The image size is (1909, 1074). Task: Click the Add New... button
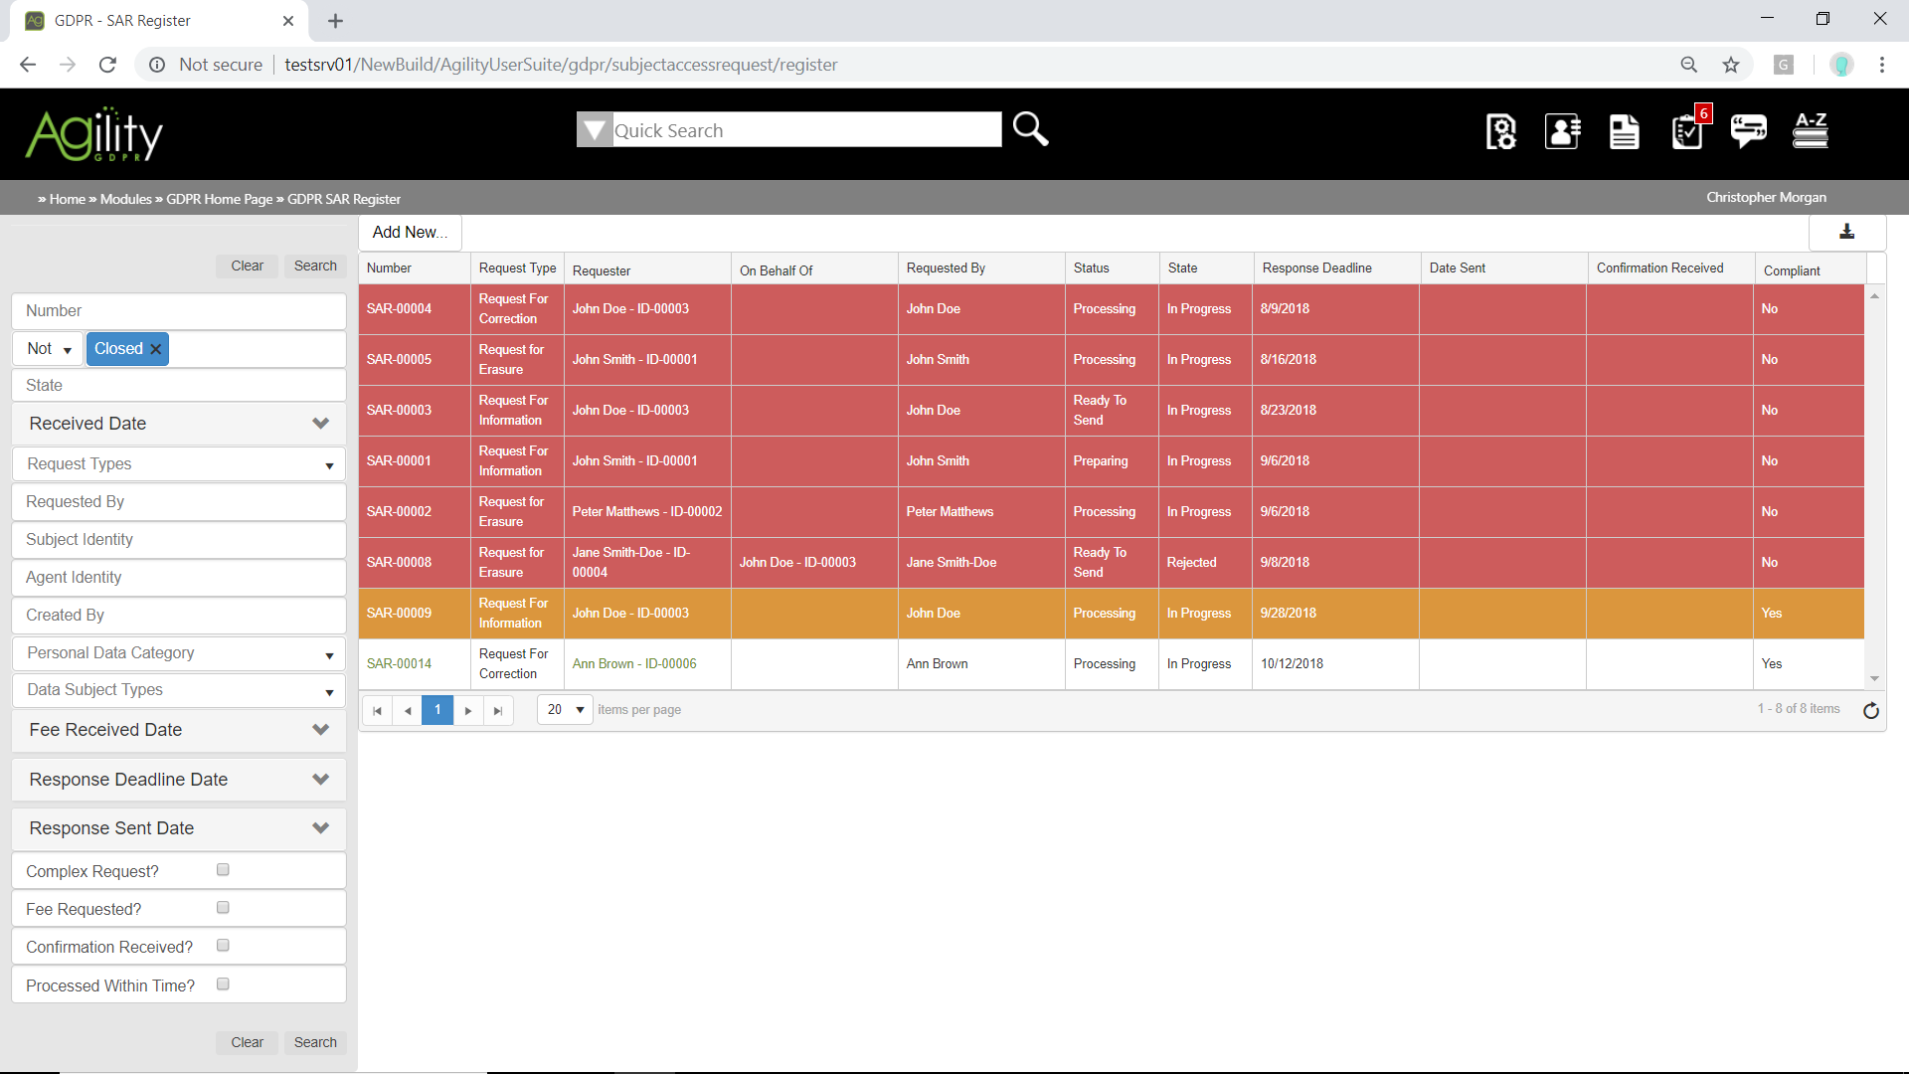(x=410, y=233)
